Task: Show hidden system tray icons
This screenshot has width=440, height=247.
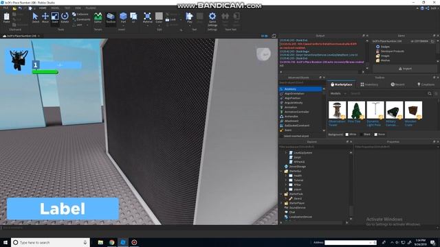Action: [x=392, y=242]
